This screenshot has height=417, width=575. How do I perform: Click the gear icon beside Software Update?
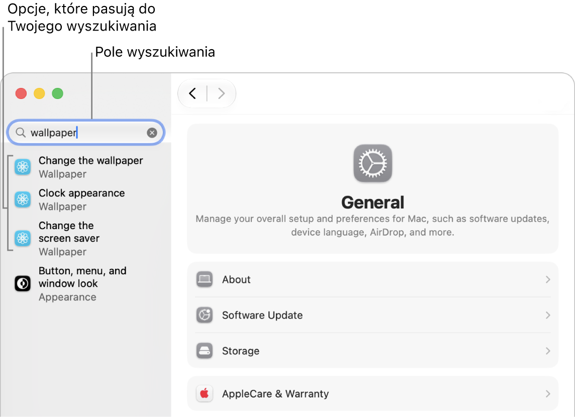point(204,315)
